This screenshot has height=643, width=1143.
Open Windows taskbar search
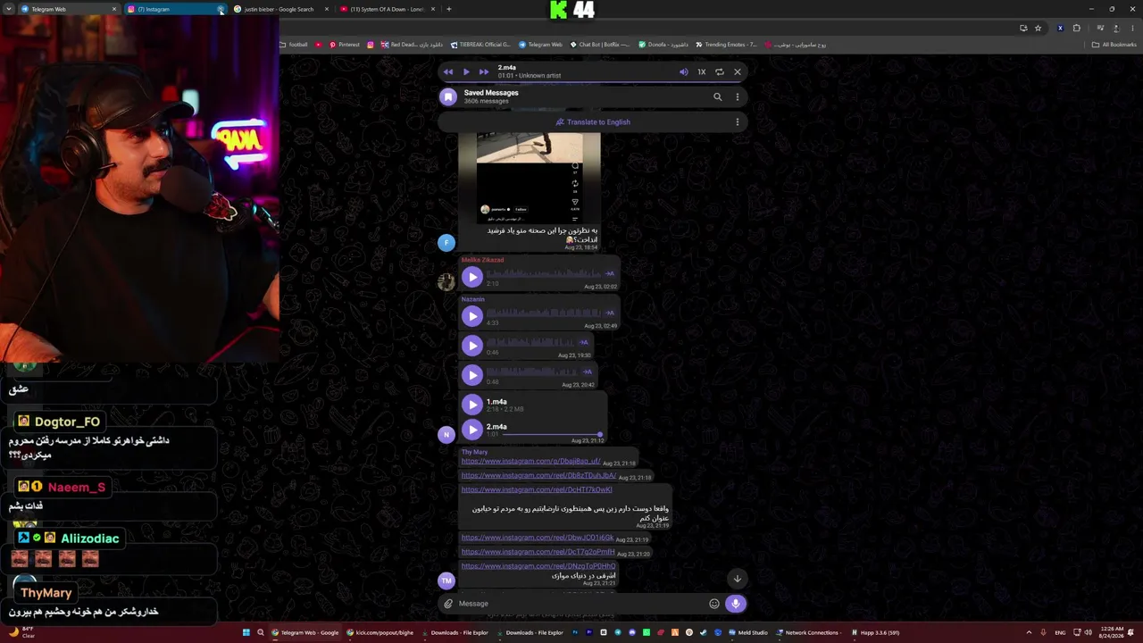coord(261,632)
